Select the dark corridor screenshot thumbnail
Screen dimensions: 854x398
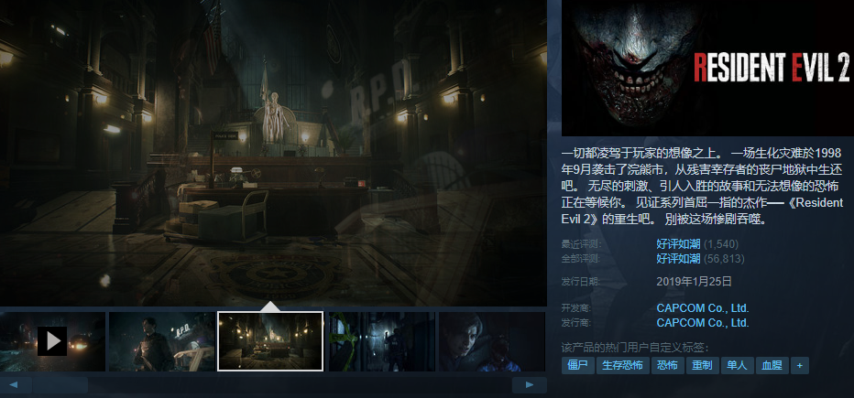click(382, 341)
